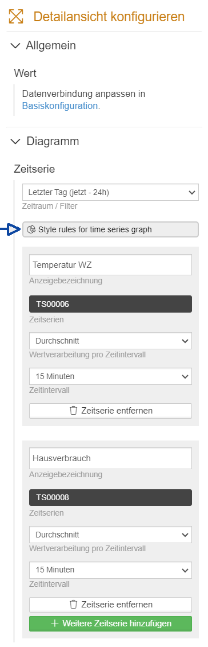Open 15 Minuten interval dropdown for Temperatur WZ
The width and height of the screenshot is (208, 647).
(111, 376)
